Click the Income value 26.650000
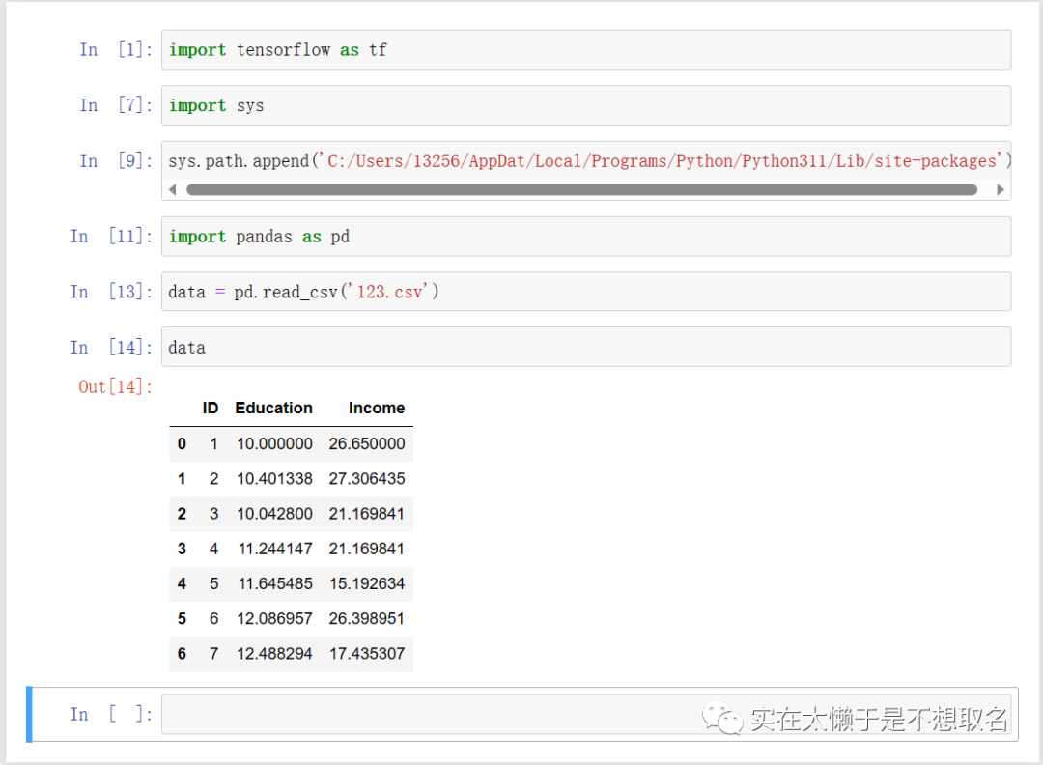The image size is (1043, 765). tap(367, 444)
